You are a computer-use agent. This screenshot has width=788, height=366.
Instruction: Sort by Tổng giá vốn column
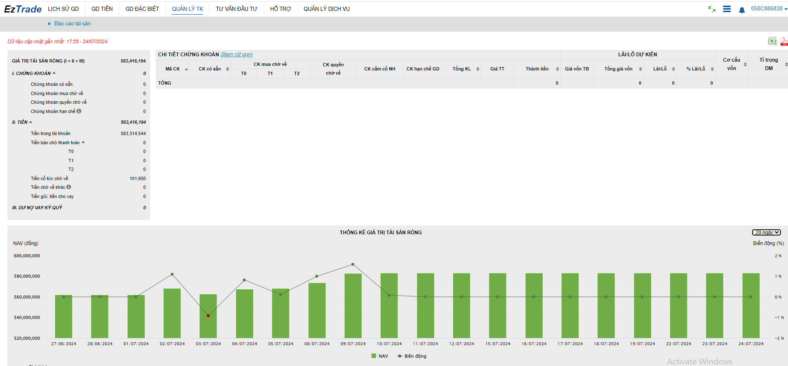point(640,69)
